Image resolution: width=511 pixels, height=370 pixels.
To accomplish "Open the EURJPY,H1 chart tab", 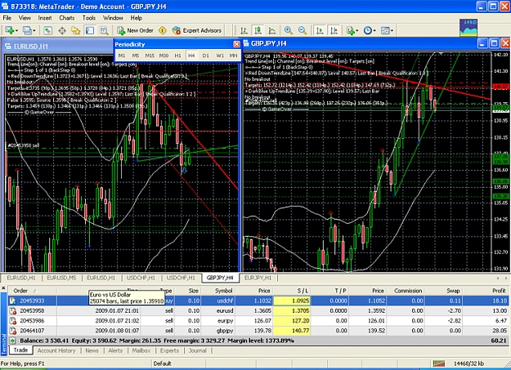I will pyautogui.click(x=258, y=278).
